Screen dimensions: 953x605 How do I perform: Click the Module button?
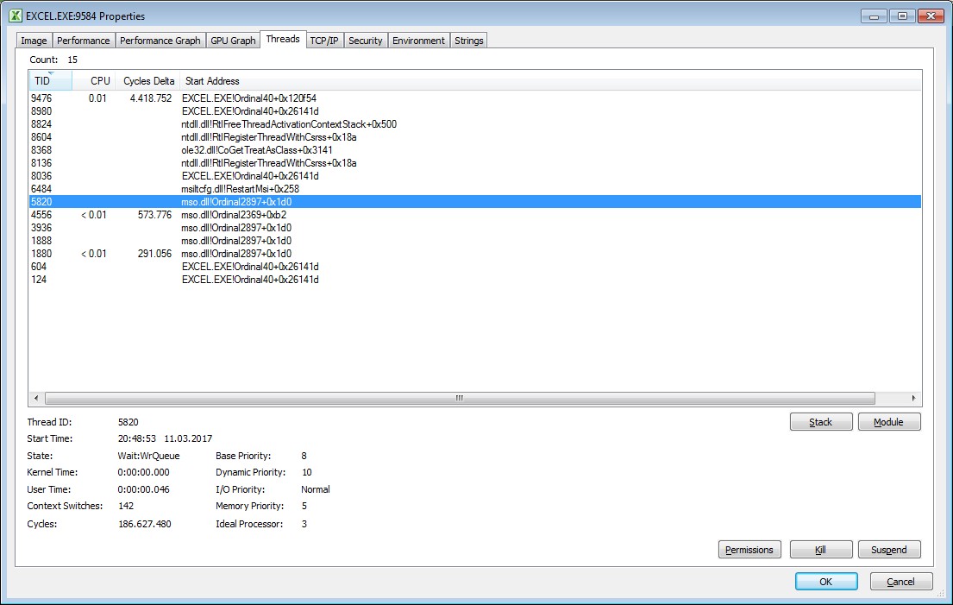coord(889,422)
